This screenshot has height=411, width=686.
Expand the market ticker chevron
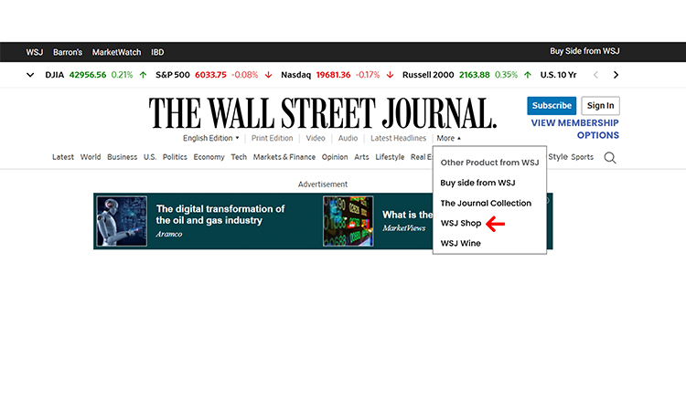pyautogui.click(x=30, y=75)
